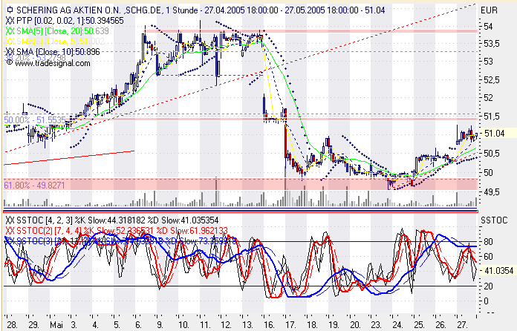Click the SSTOC [4, 2, 3] indicator legend
The width and height of the screenshot is (517, 331).
click(x=112, y=220)
